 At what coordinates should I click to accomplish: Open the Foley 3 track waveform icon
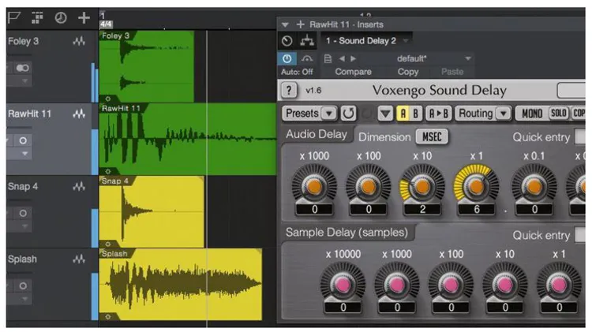pos(79,41)
